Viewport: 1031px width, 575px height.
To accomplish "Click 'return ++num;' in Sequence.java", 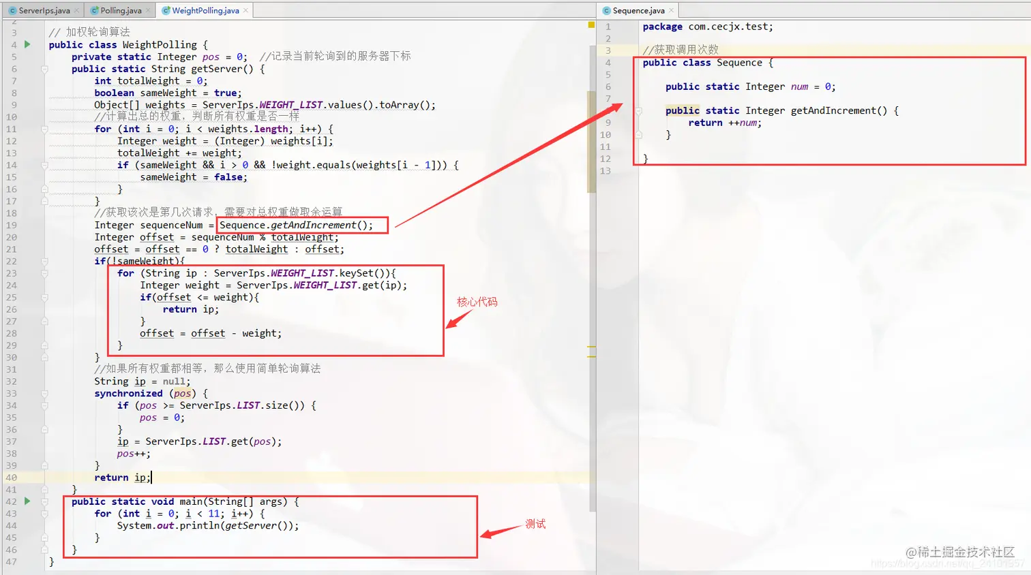I will pyautogui.click(x=725, y=123).
